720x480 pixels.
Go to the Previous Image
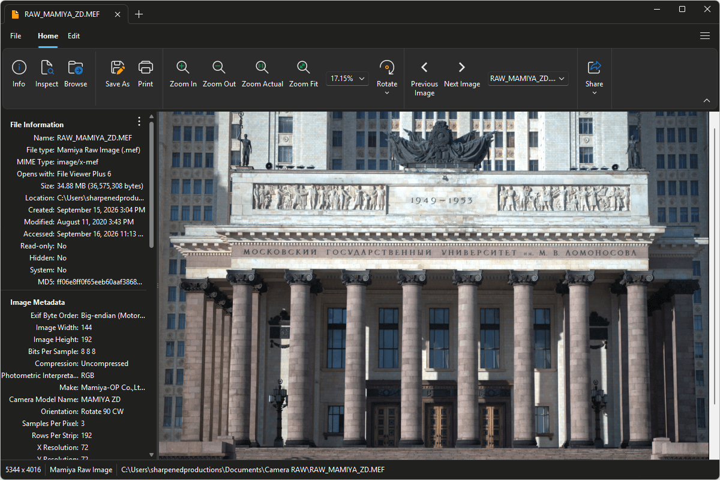click(x=424, y=78)
